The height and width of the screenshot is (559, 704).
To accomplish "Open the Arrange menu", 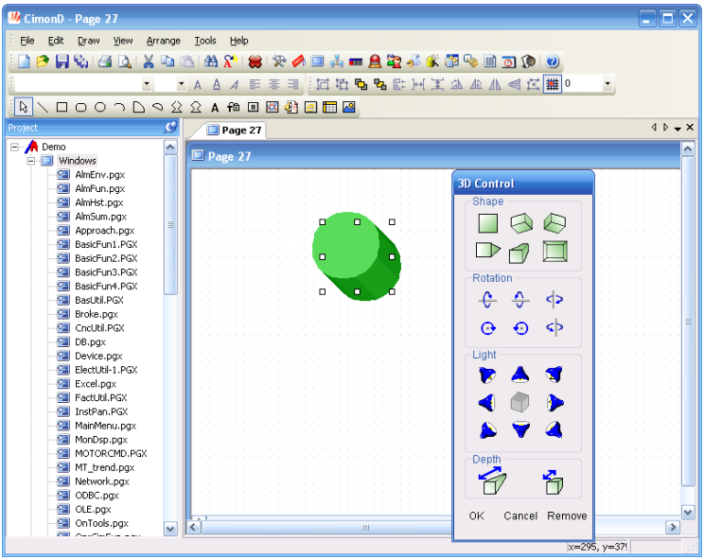I will tap(164, 41).
